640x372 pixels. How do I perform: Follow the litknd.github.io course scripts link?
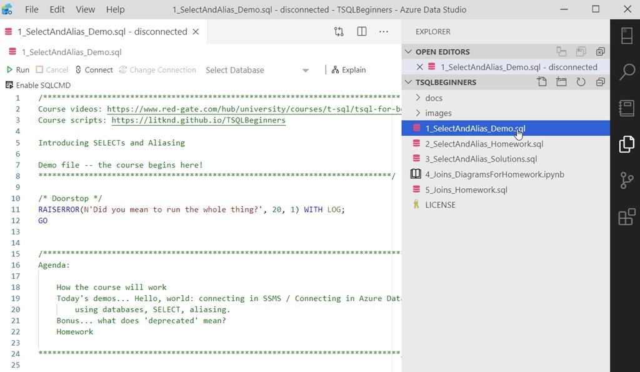[x=198, y=120]
